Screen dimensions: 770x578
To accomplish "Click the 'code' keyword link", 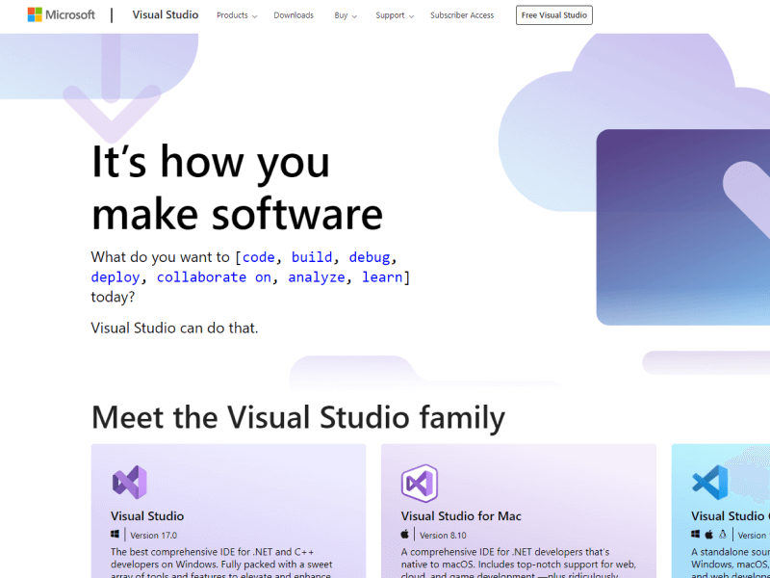I will [258, 257].
